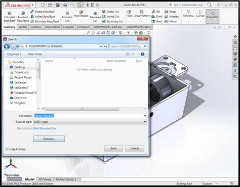Open the Features tab
This screenshot has height=187, width=240.
(9, 27)
